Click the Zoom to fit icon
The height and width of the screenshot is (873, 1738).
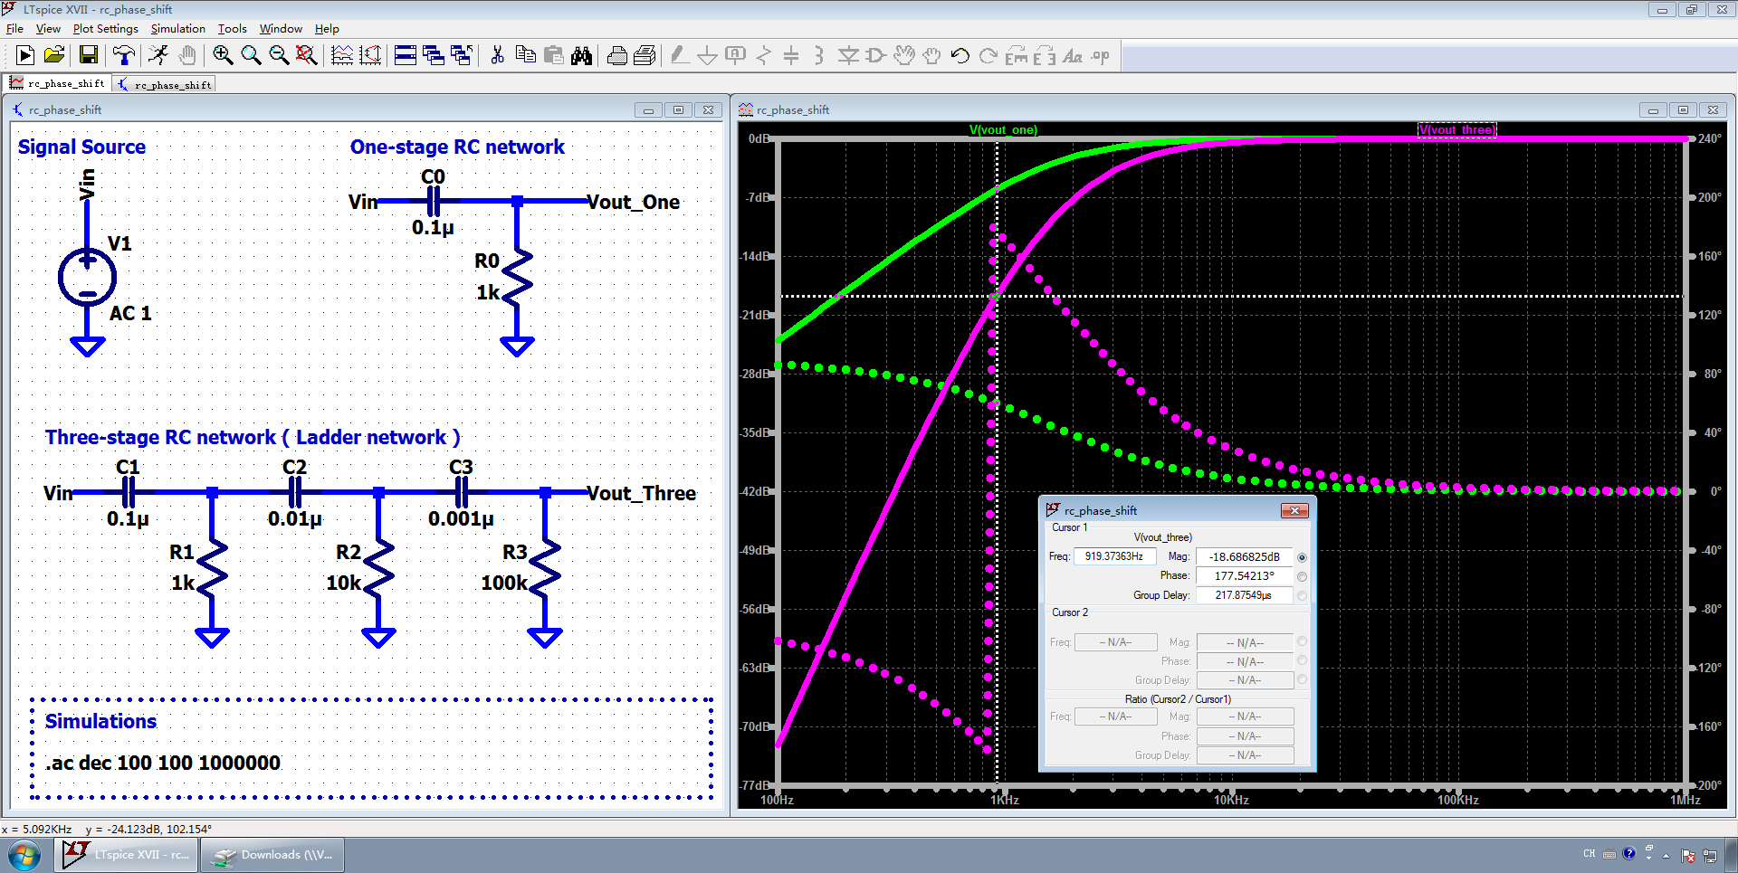tap(307, 56)
